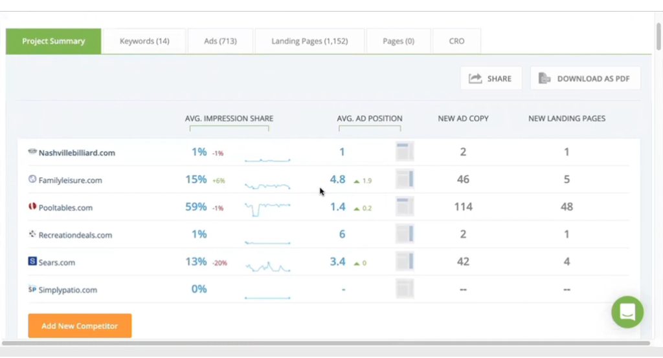Open ad position layout icon for Sears.com
Screen dimensions: 663x358
[x=405, y=261]
